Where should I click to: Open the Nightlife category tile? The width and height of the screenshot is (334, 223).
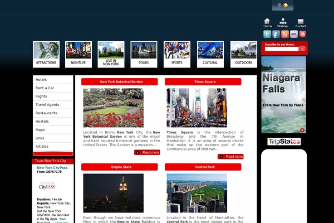click(78, 55)
